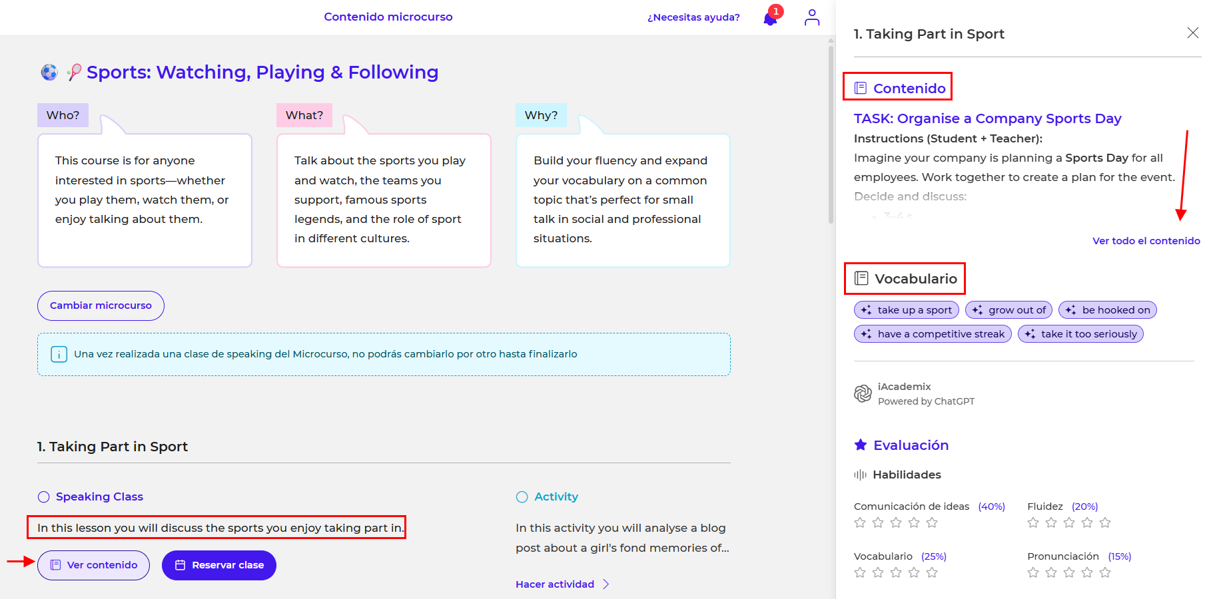The height and width of the screenshot is (599, 1209).
Task: Close the Taking Part in Sport panel
Action: [1192, 33]
